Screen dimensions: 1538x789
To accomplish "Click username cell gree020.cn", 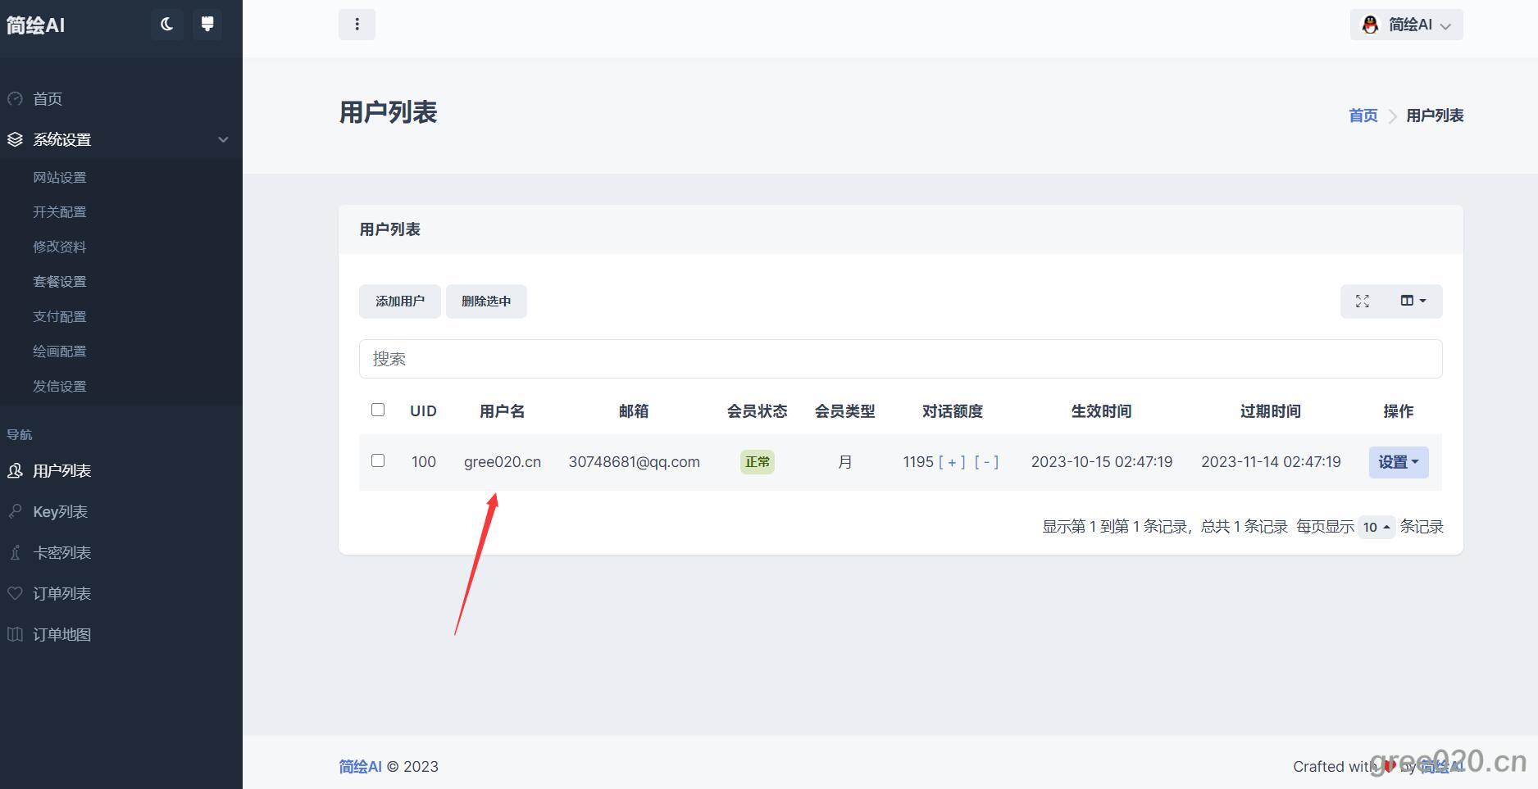I will 503,462.
